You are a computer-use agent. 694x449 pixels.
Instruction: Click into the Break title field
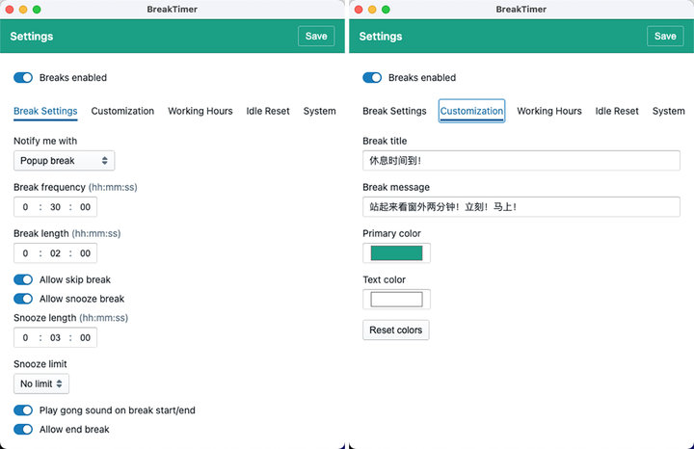pos(521,161)
